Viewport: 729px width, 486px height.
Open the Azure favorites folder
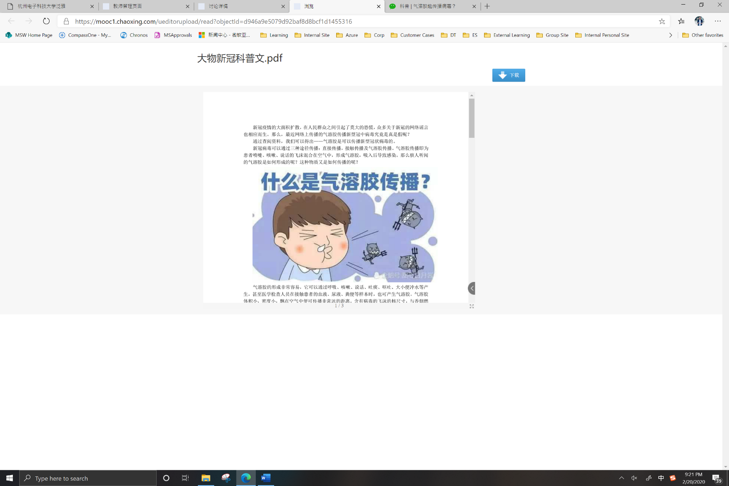click(x=347, y=35)
